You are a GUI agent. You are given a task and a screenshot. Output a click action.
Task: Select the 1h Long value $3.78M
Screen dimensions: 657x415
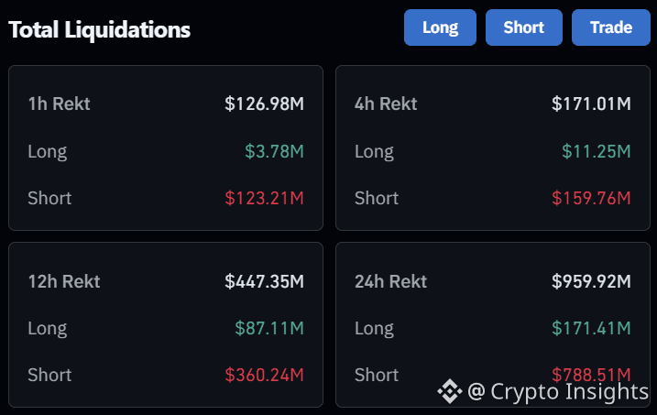pyautogui.click(x=275, y=151)
